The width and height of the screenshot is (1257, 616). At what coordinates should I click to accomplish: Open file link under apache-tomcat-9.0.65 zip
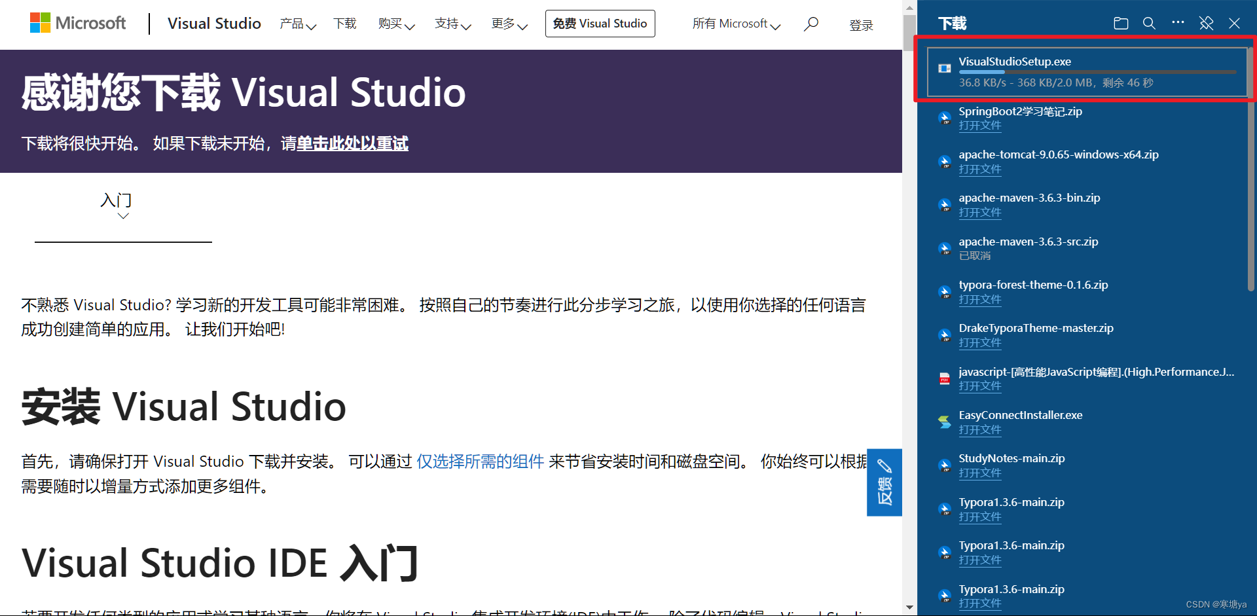coord(980,170)
